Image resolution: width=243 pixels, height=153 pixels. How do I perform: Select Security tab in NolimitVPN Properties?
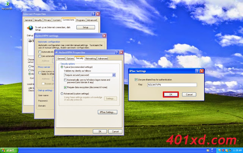coord(79,58)
